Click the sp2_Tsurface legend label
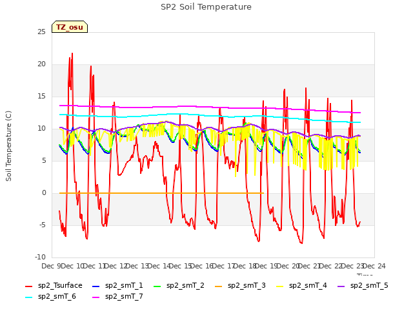413x309 pixels. (x=60, y=285)
